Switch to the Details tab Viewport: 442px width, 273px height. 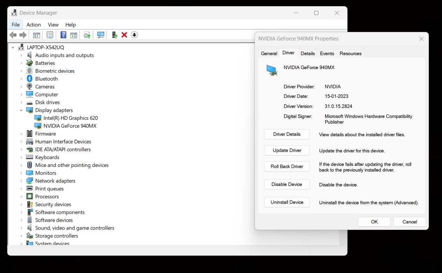(x=308, y=53)
